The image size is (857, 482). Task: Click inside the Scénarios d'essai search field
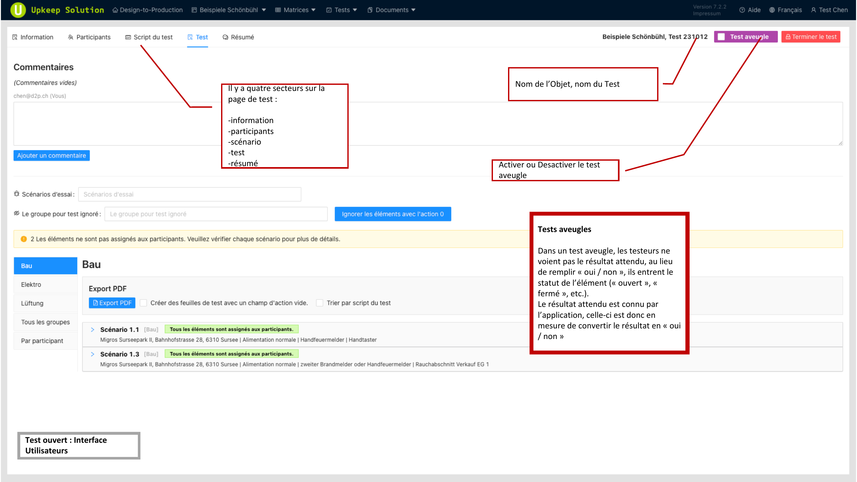click(189, 194)
